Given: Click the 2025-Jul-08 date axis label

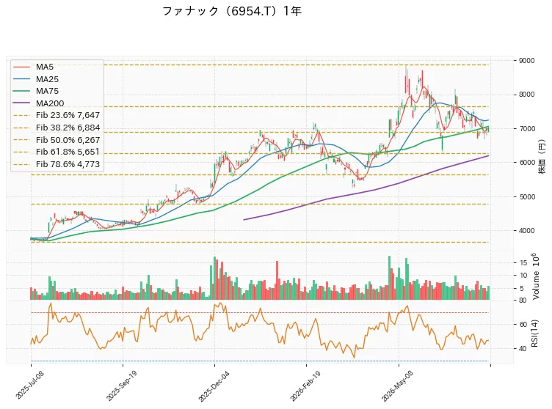Looking at the screenshot, I should click(30, 385).
